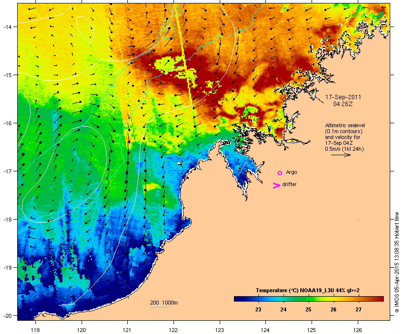Click the vertical IMOS Hobart time stamp

click(397, 262)
